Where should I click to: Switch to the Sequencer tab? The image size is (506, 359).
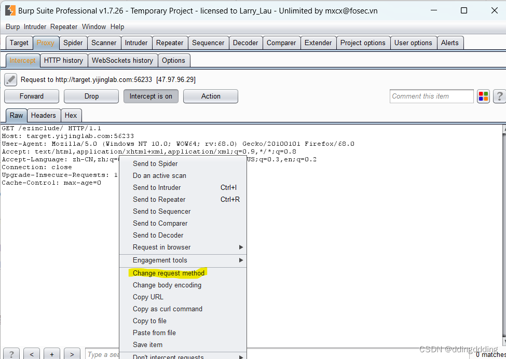(x=208, y=43)
